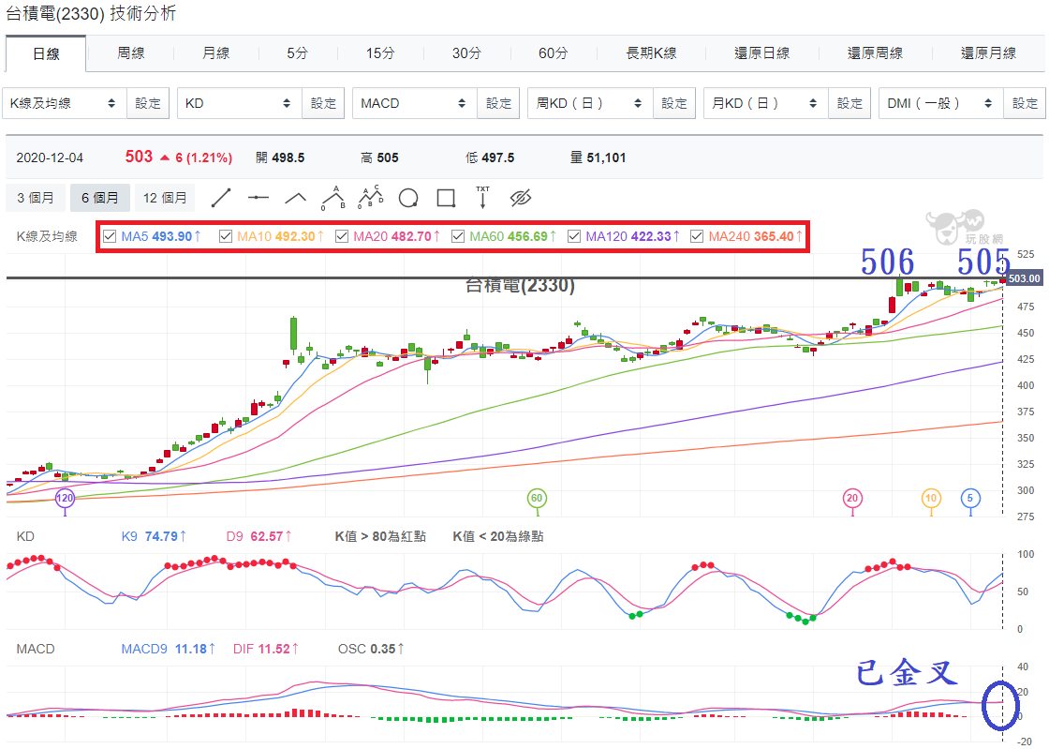Switch to the 日線 tab
This screenshot has height=749, width=1049.
point(46,53)
